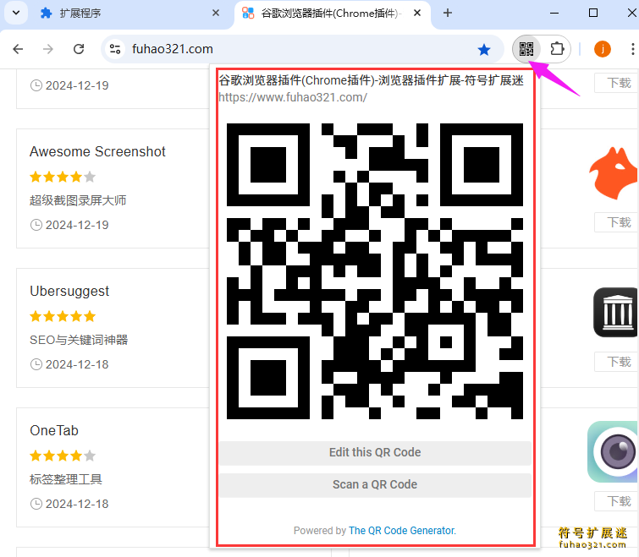
Task: Click the 2024-12-19 date under Awesome Screenshot
Action: (x=77, y=225)
